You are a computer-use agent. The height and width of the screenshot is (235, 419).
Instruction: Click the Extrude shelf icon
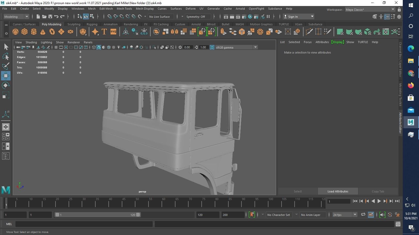coord(223,32)
